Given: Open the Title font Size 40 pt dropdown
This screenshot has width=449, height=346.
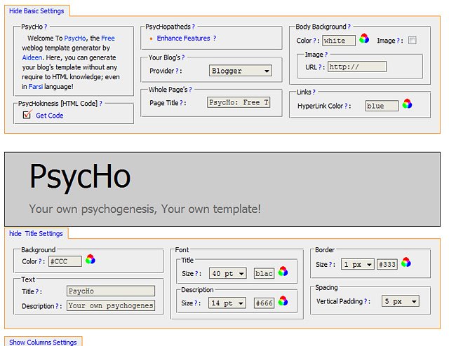Looking at the screenshot, I should click(228, 273).
